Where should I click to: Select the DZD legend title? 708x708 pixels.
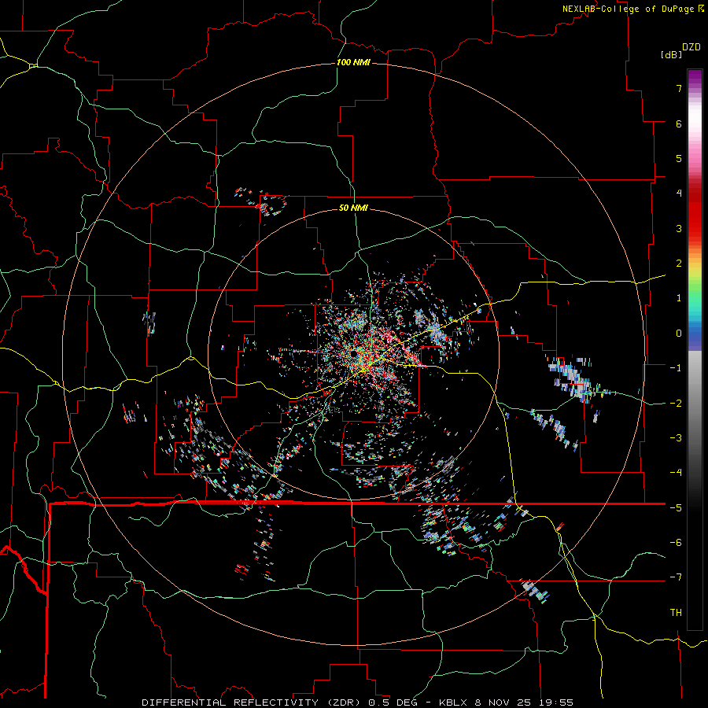pyautogui.click(x=691, y=47)
